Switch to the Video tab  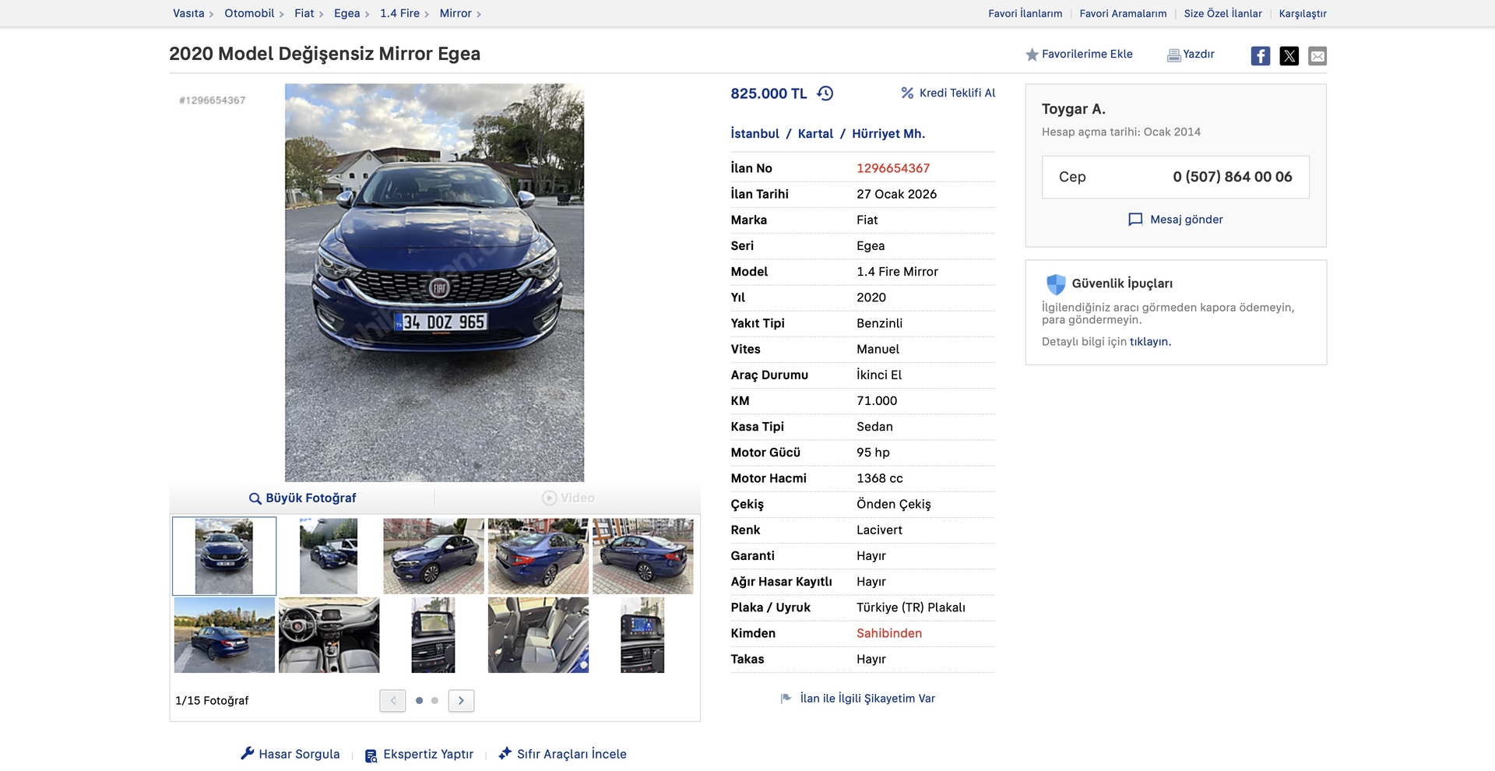[x=568, y=498]
